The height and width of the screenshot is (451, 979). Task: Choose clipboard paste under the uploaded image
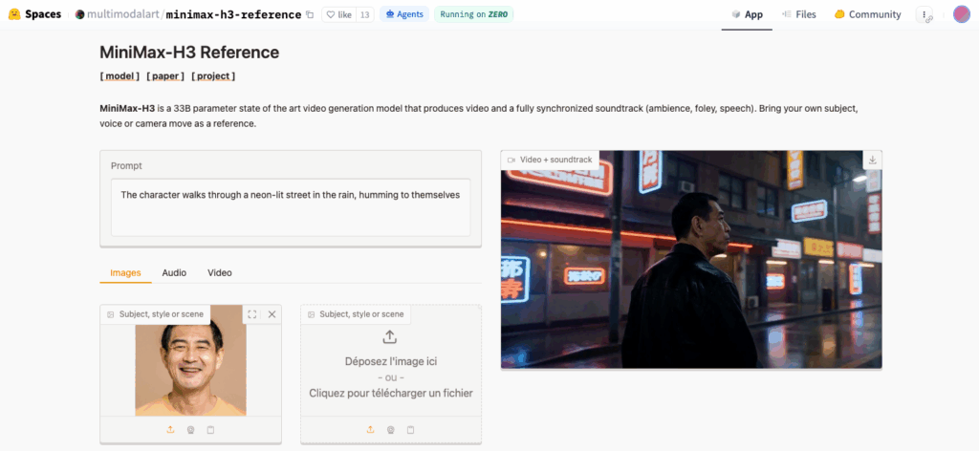[210, 430]
